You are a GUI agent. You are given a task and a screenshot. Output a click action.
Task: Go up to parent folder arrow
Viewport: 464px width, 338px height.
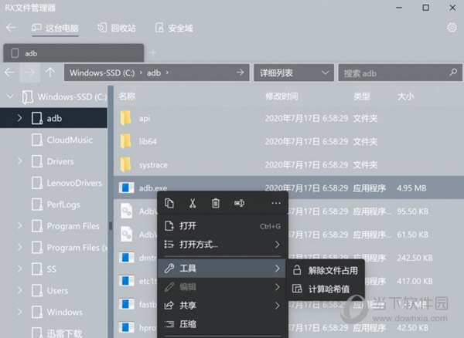point(50,73)
